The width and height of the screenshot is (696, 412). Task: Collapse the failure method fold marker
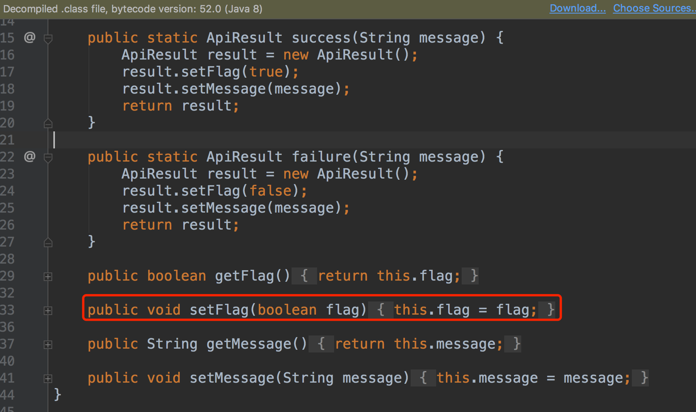(48, 158)
